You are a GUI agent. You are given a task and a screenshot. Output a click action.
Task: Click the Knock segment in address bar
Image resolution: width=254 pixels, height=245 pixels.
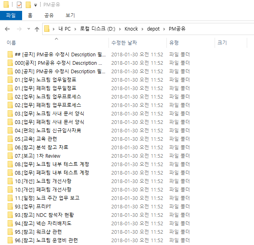pyautogui.click(x=131, y=29)
